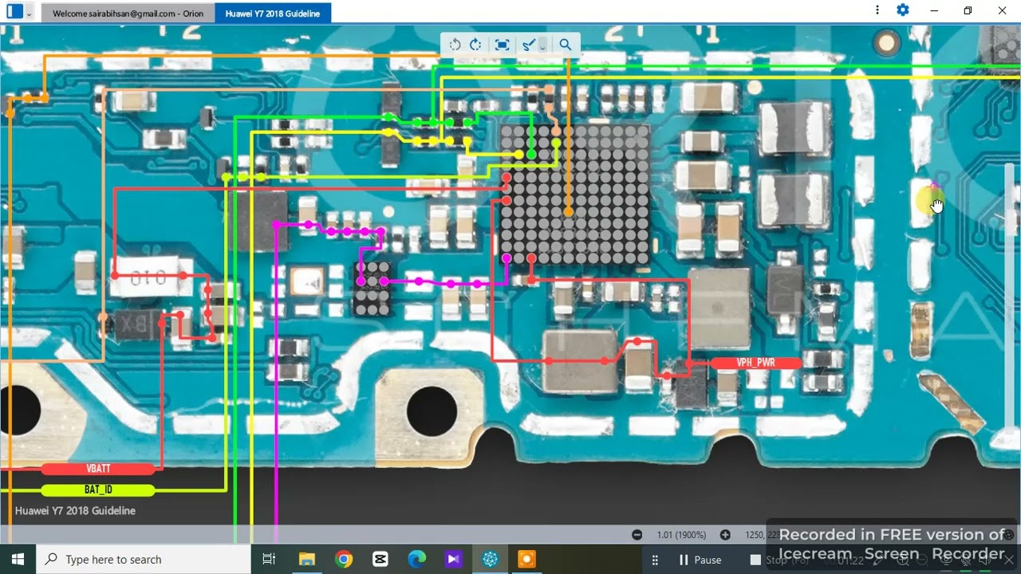Open the orange recorder taskbar icon
Image resolution: width=1021 pixels, height=574 pixels.
pos(527,560)
